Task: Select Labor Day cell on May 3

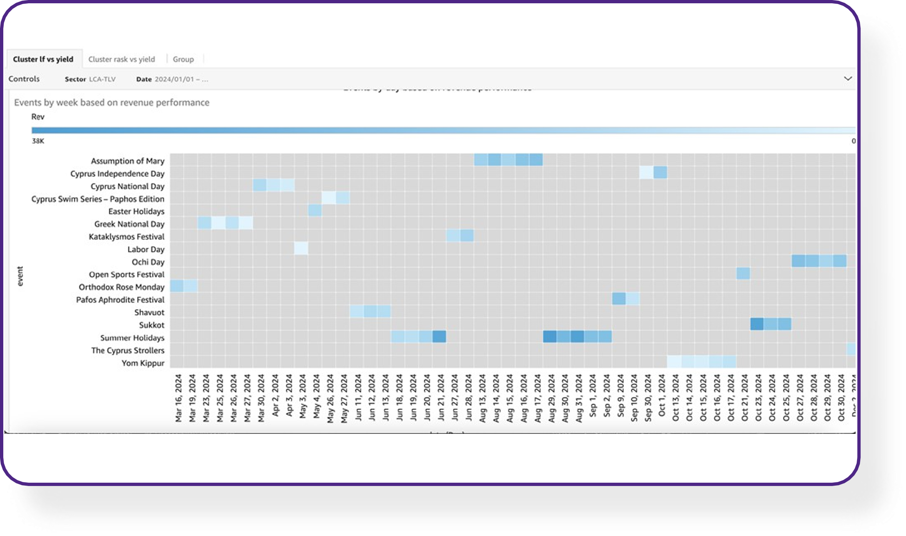Action: pyautogui.click(x=301, y=248)
